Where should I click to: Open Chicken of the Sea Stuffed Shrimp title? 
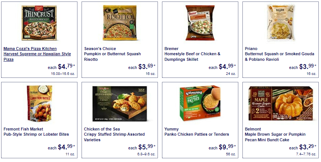coord(114,135)
